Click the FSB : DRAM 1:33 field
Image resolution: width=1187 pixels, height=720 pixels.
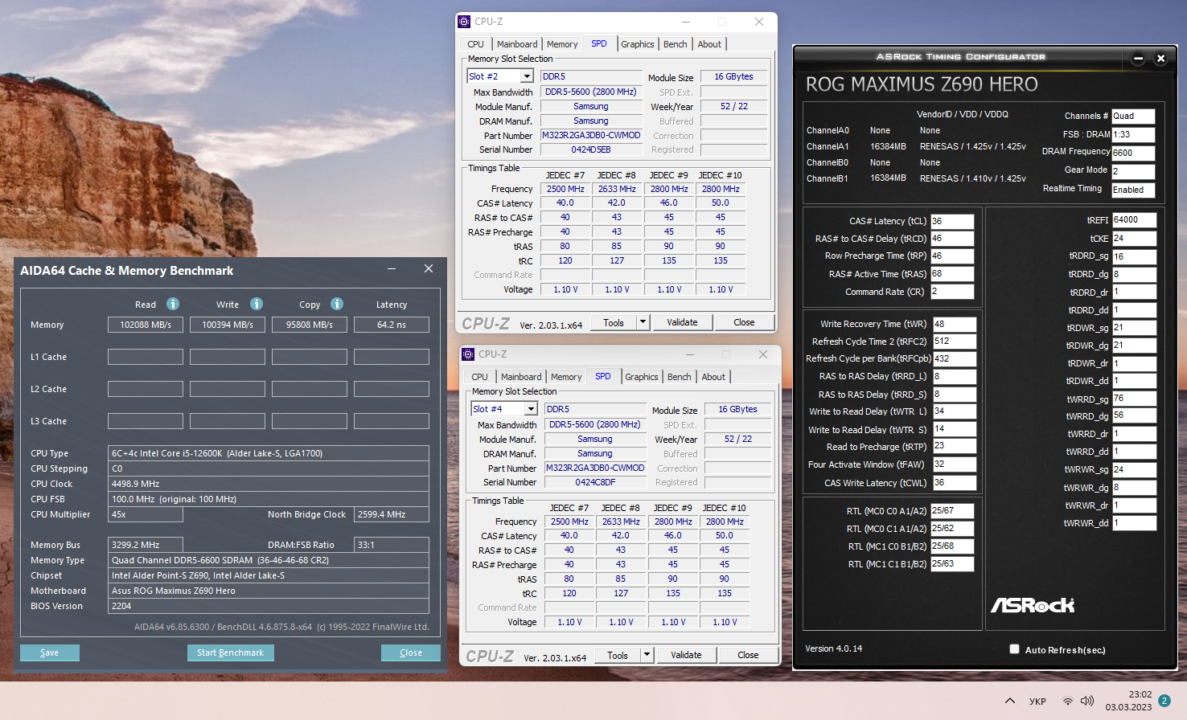(1133, 134)
